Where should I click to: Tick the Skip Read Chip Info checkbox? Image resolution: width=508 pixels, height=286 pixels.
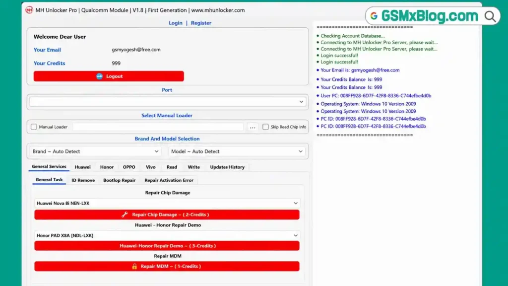click(265, 127)
